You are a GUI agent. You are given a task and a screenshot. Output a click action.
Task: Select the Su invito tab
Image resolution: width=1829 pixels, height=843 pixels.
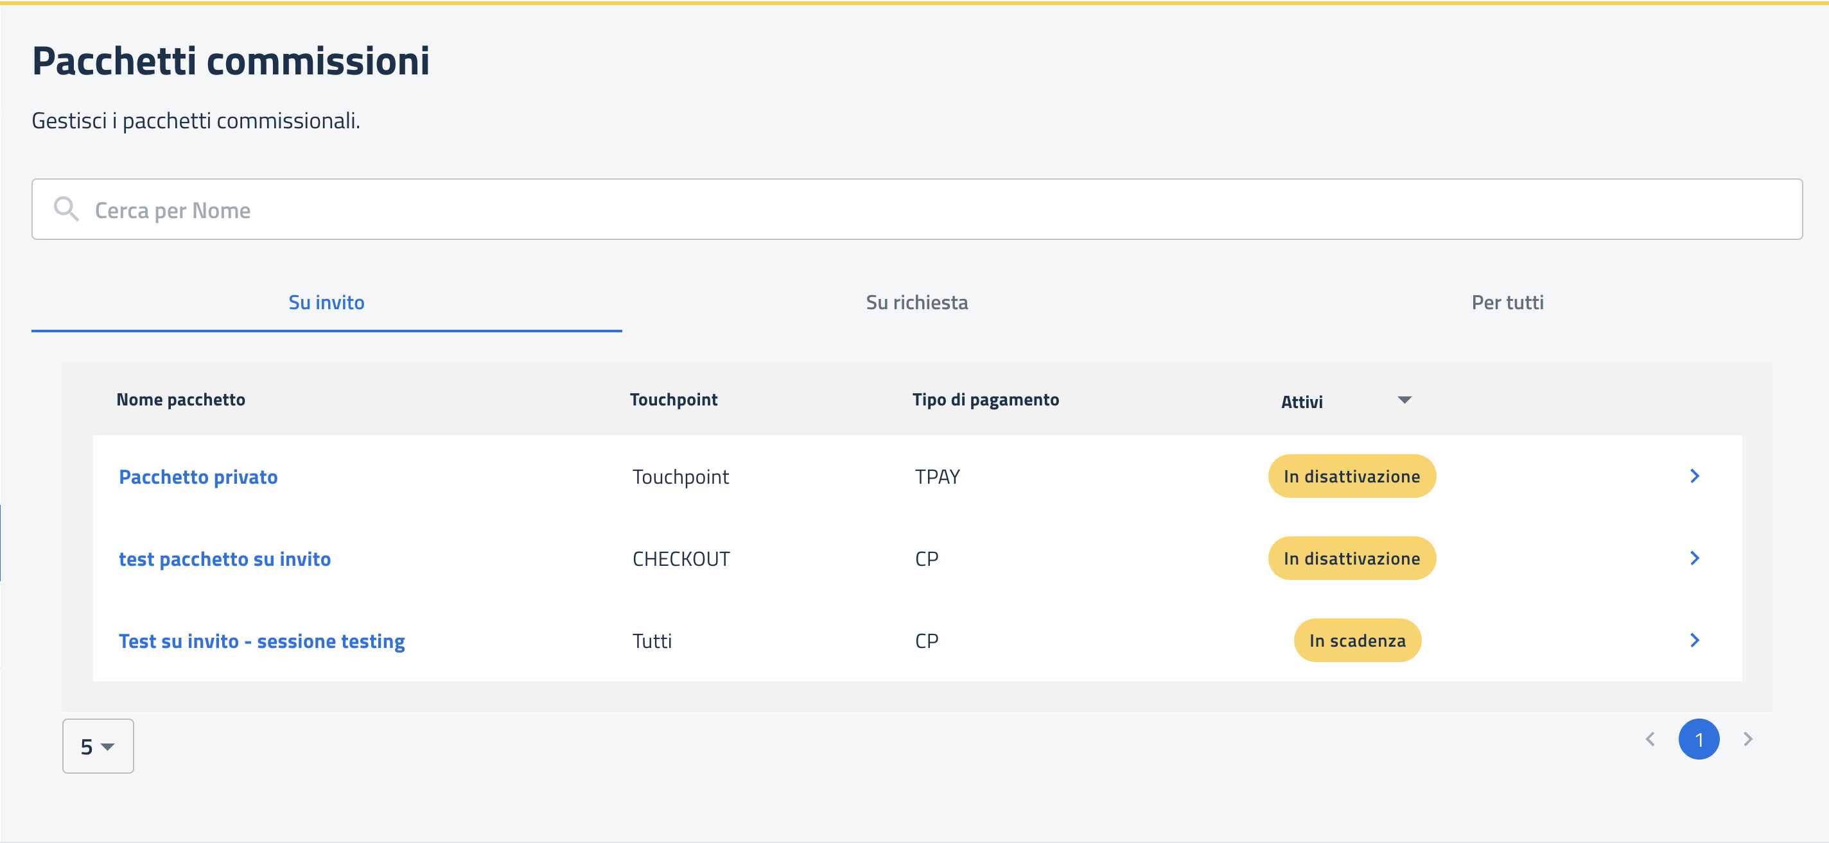coord(326,303)
